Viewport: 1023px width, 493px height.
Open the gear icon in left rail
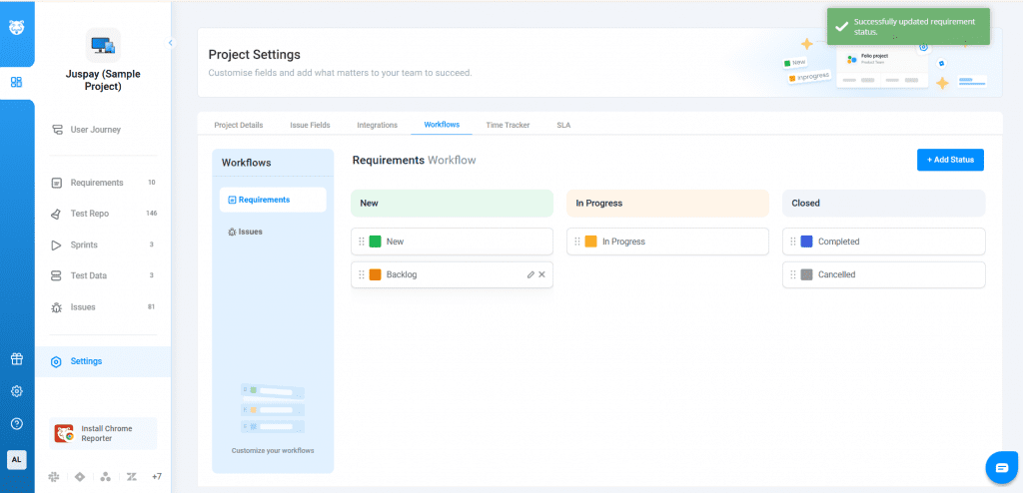[16, 391]
